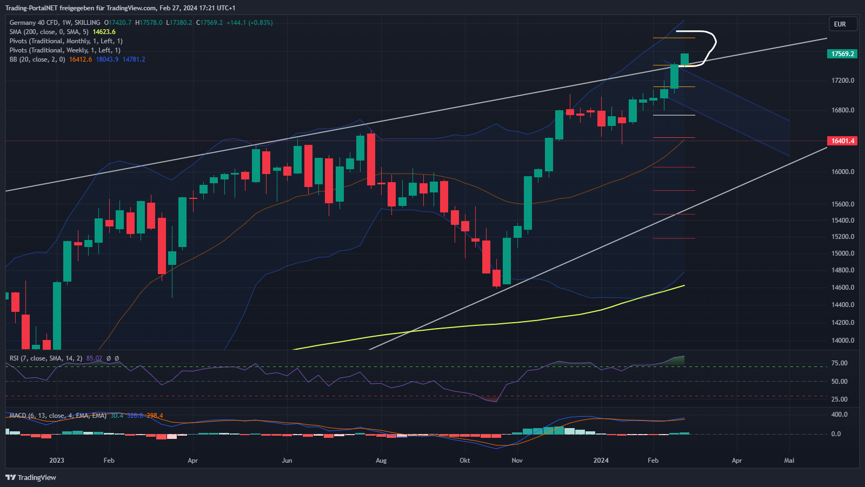
Task: Click the first Ø symbol in RSI legend
Action: [109, 358]
